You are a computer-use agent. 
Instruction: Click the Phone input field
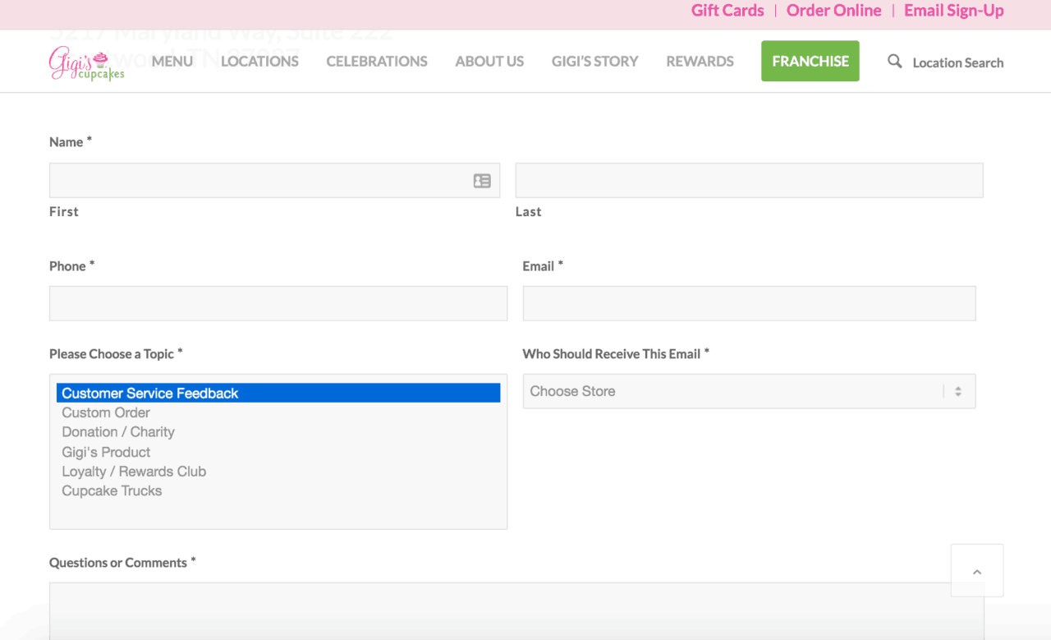tap(278, 303)
